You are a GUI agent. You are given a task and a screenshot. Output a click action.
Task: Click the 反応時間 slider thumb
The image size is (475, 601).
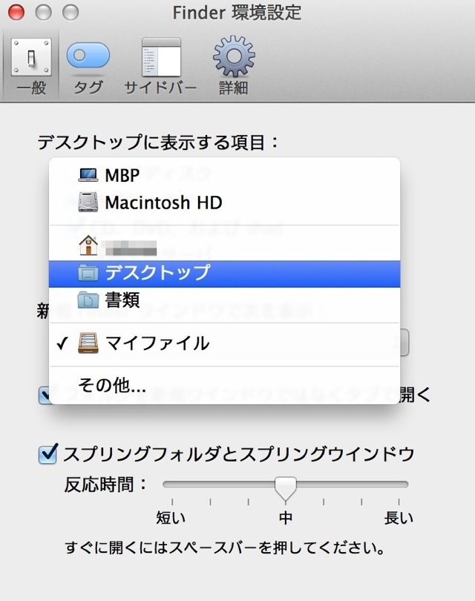[x=286, y=488]
